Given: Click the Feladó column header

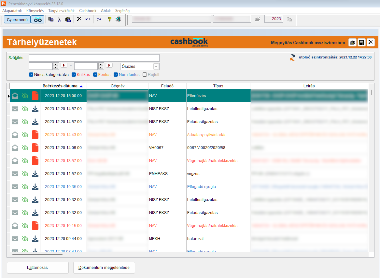Looking at the screenshot, I should click(x=167, y=86).
